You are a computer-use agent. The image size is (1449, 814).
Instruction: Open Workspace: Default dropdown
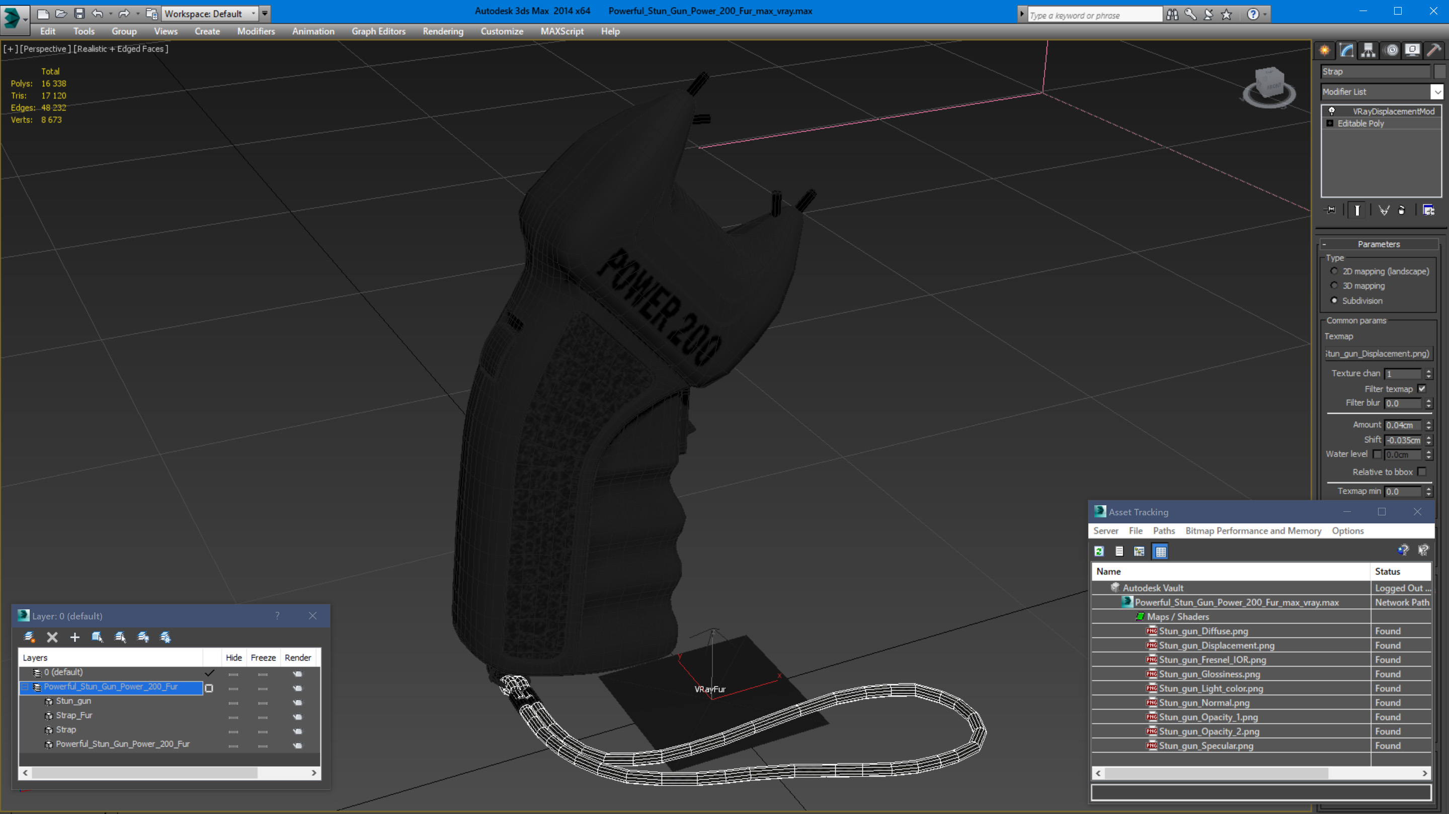coord(210,14)
